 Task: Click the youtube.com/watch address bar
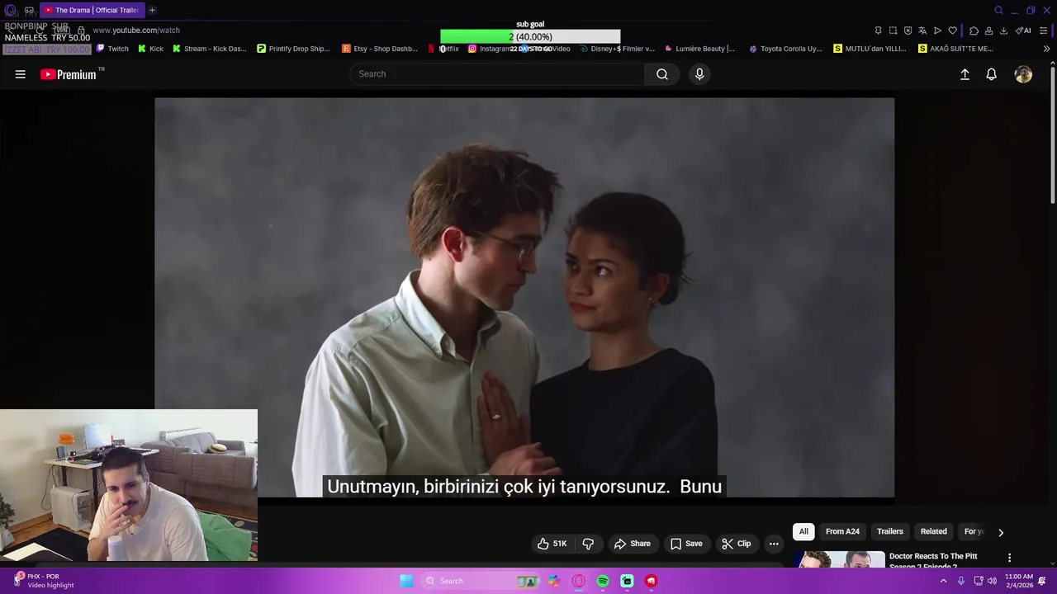point(136,31)
